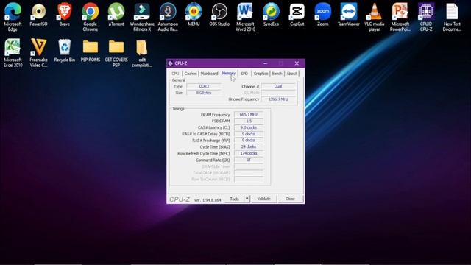471x265 pixels.
Task: Minimize the CPU-Z window
Action: click(x=265, y=63)
